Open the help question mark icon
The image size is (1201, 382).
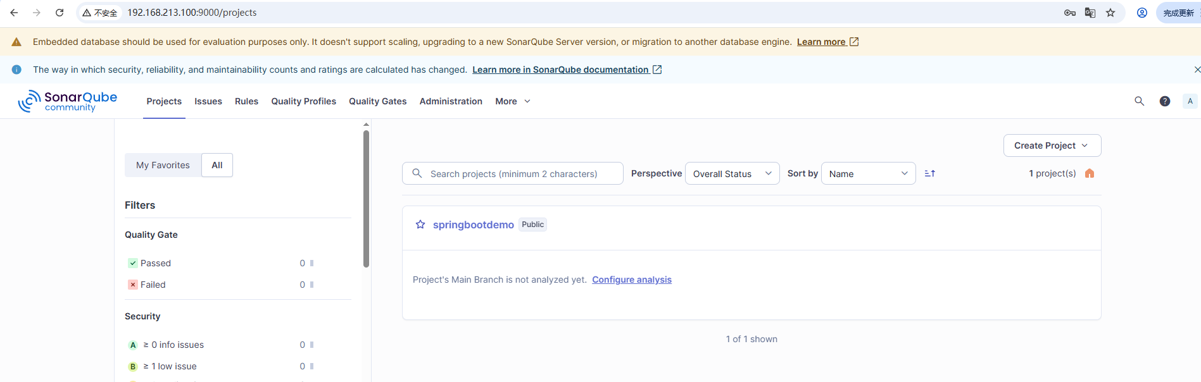click(1164, 101)
